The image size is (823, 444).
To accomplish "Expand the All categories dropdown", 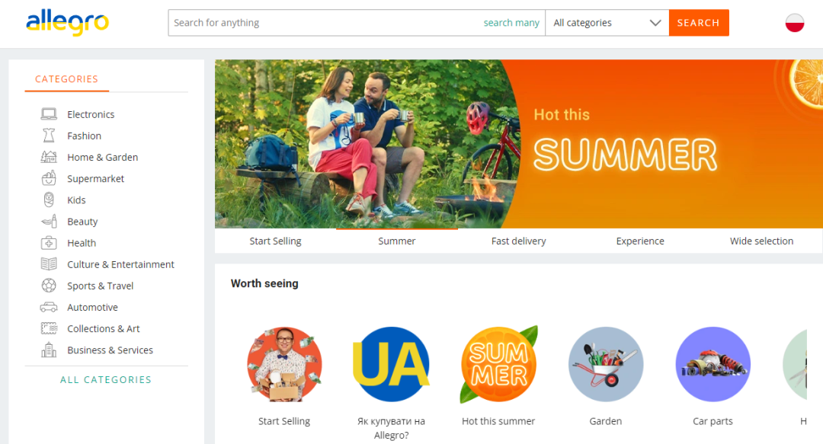I will pos(607,23).
